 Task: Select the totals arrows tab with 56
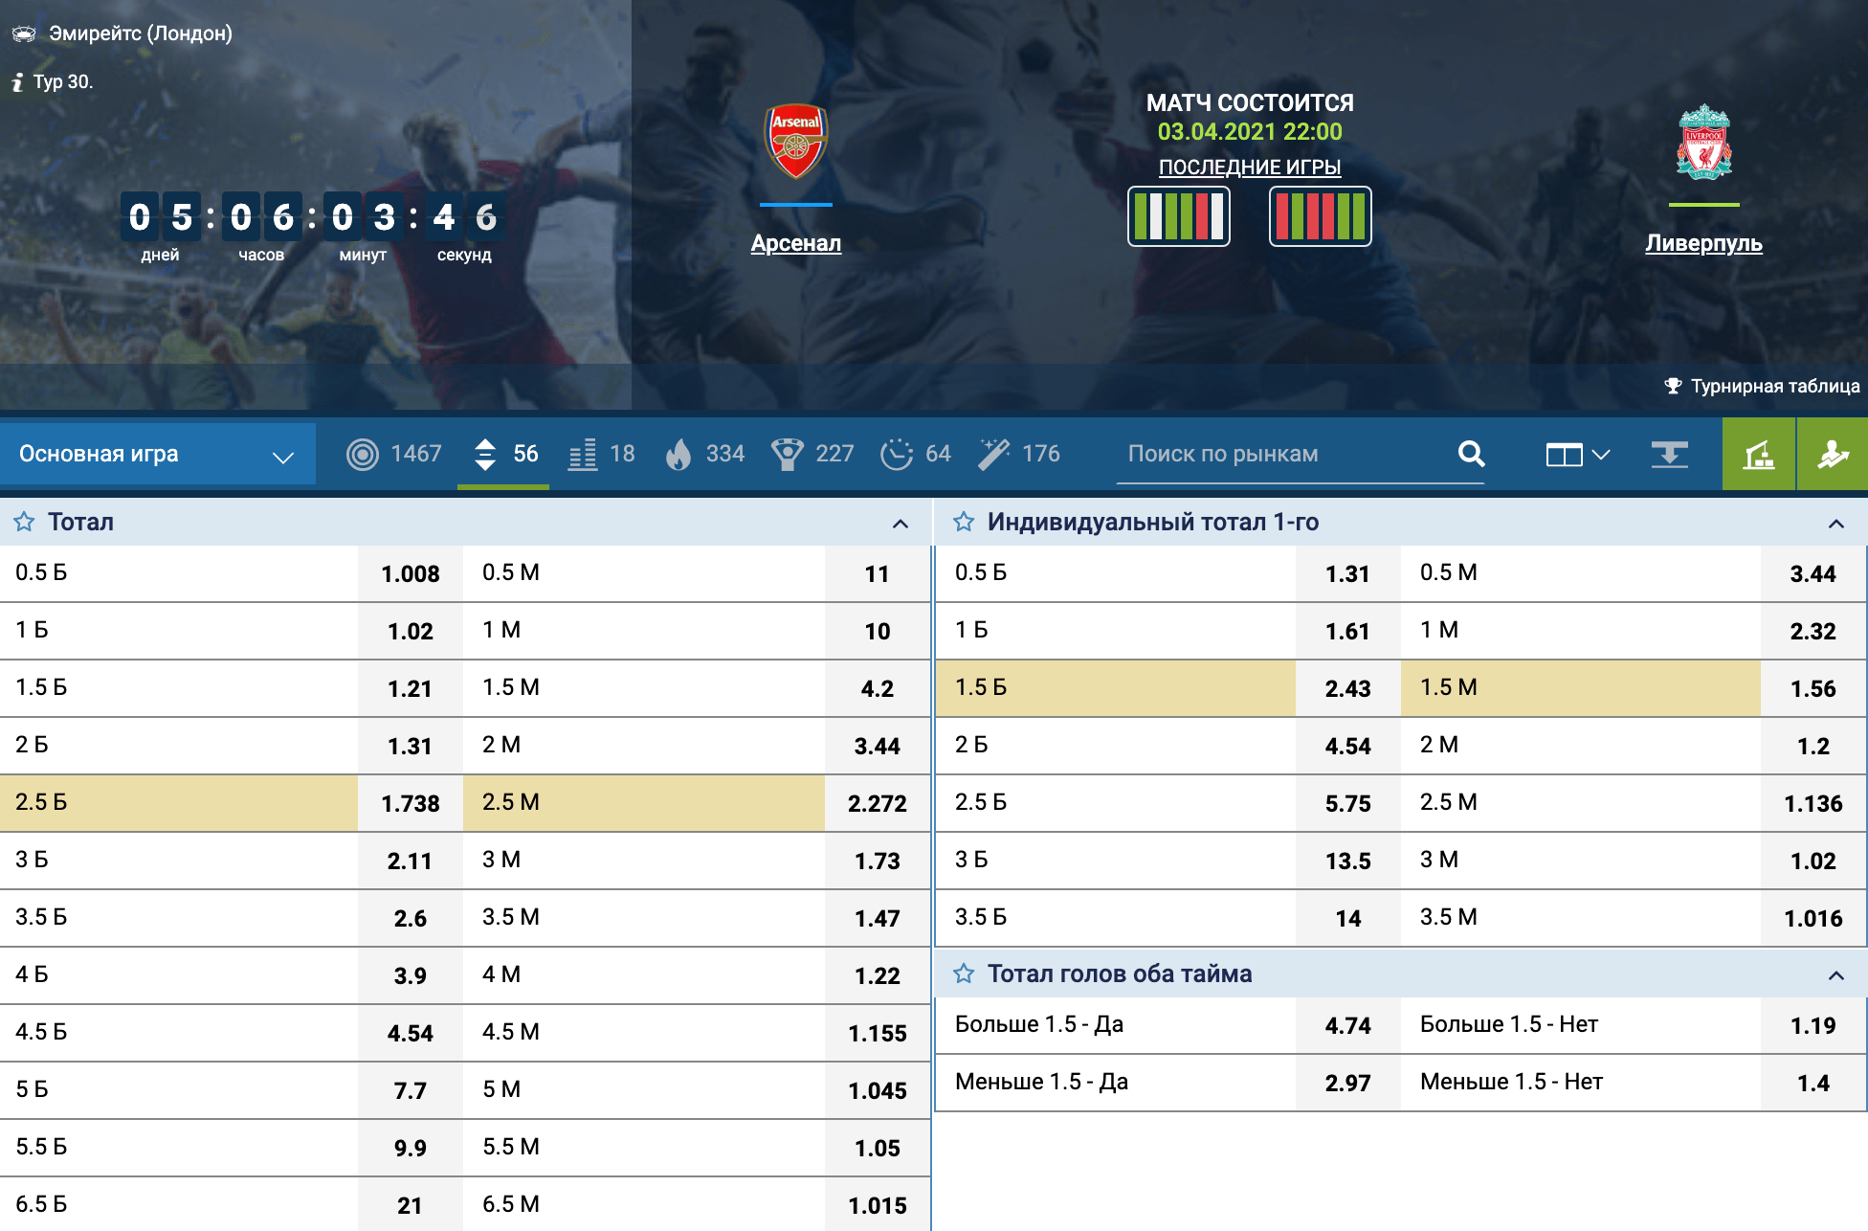(505, 454)
